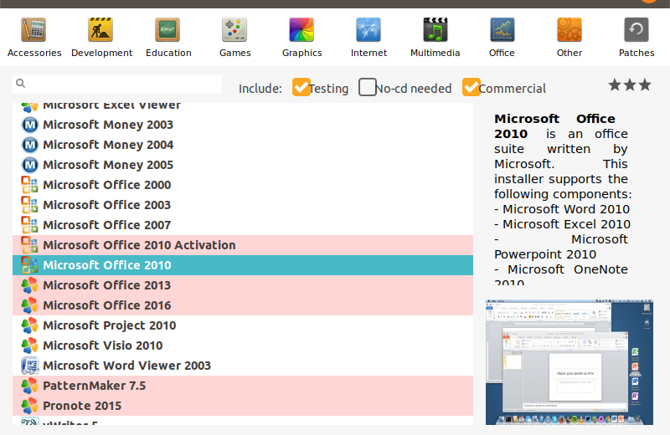Open the Graphics category
This screenshot has height=435, width=670.
[x=301, y=38]
